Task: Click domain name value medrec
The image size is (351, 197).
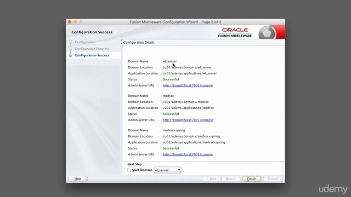Action: point(168,96)
